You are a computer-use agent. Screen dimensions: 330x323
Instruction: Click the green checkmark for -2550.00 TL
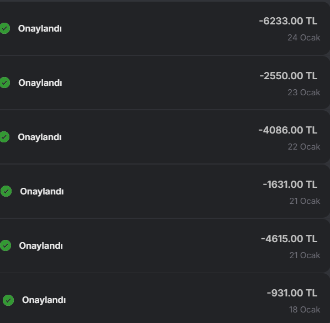click(4, 83)
